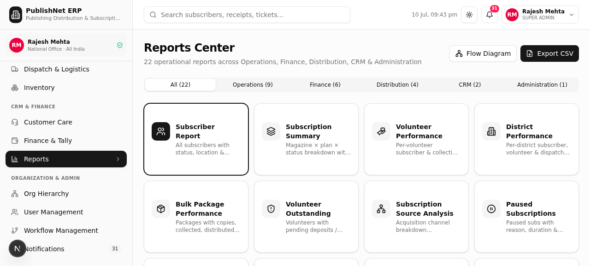
Task: Click the RM avatar in sidebar profile
Action: point(17,45)
